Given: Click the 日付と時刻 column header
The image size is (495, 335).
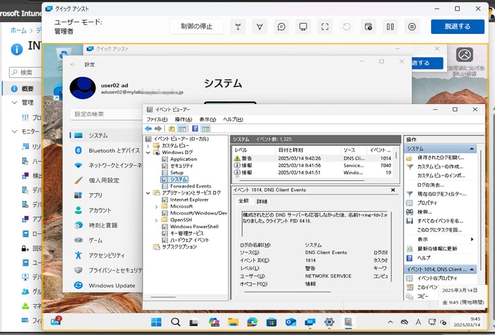Looking at the screenshot, I should 308,150.
